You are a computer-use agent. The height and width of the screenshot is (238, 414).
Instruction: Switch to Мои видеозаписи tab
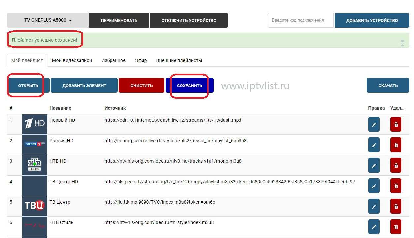tap(72, 60)
